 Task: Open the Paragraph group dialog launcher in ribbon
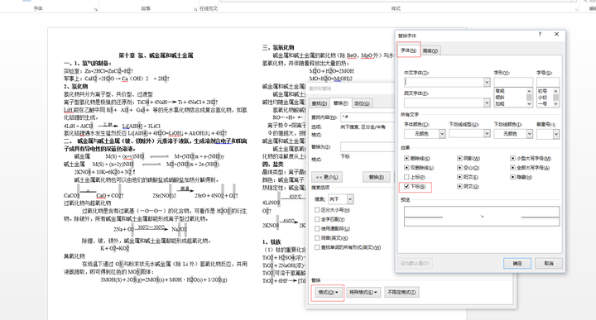(x=195, y=9)
